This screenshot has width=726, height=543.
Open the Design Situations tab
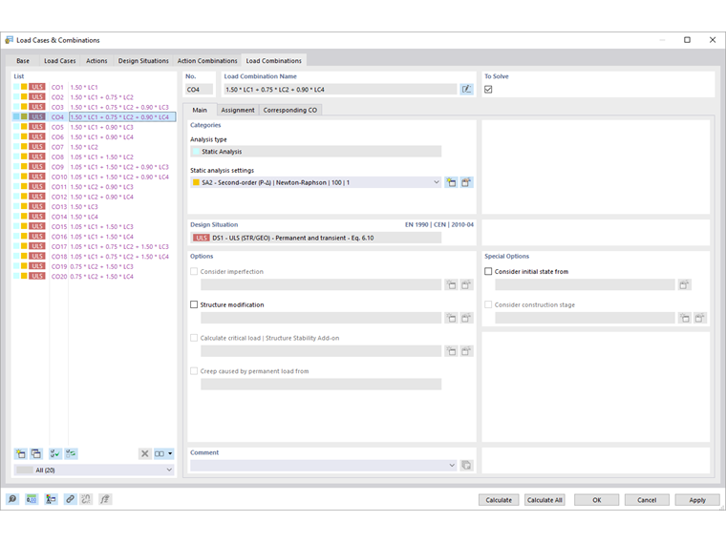coord(143,60)
